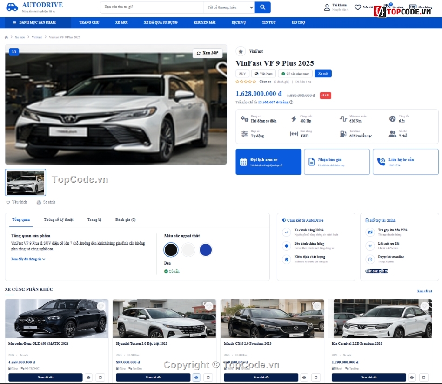Viewport: 442px width, 384px height.
Task: Click compare icon on Kia Carnival card
Action: point(412,377)
